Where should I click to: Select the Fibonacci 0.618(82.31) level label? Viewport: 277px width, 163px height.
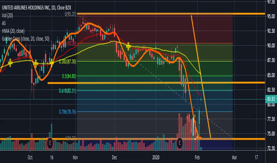(x=67, y=91)
